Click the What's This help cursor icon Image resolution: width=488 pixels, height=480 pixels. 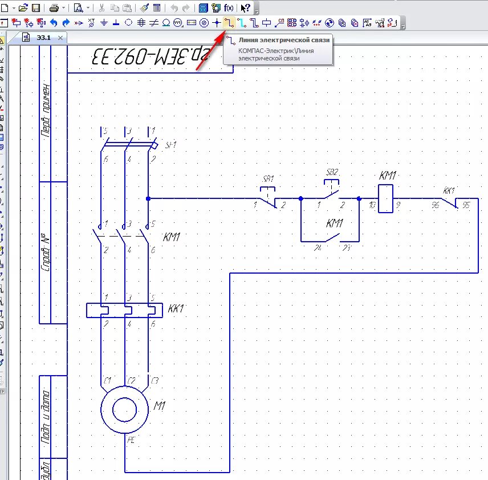[245, 8]
